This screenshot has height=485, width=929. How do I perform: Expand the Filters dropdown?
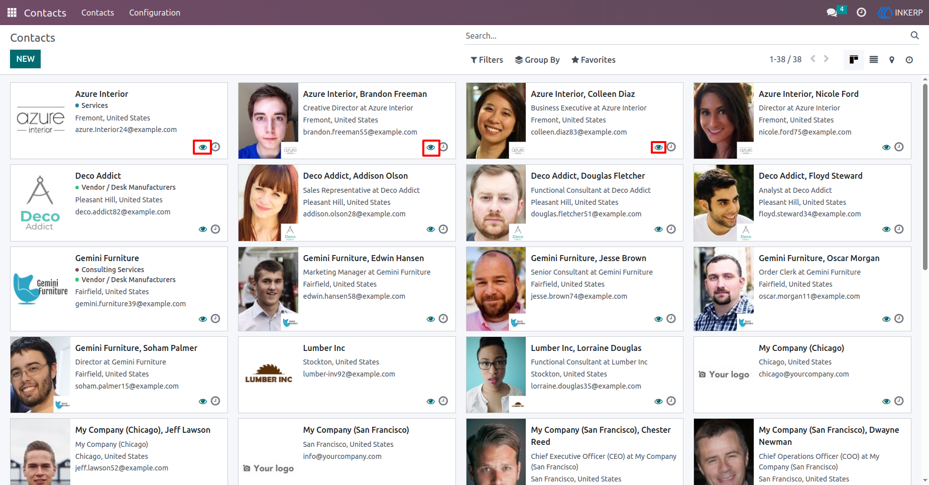click(x=487, y=60)
